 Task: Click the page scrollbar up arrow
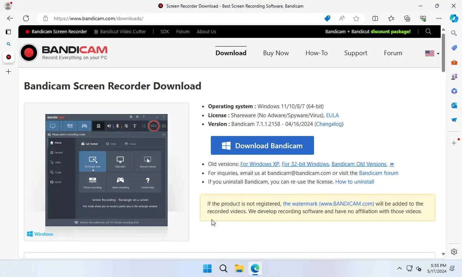443,29
